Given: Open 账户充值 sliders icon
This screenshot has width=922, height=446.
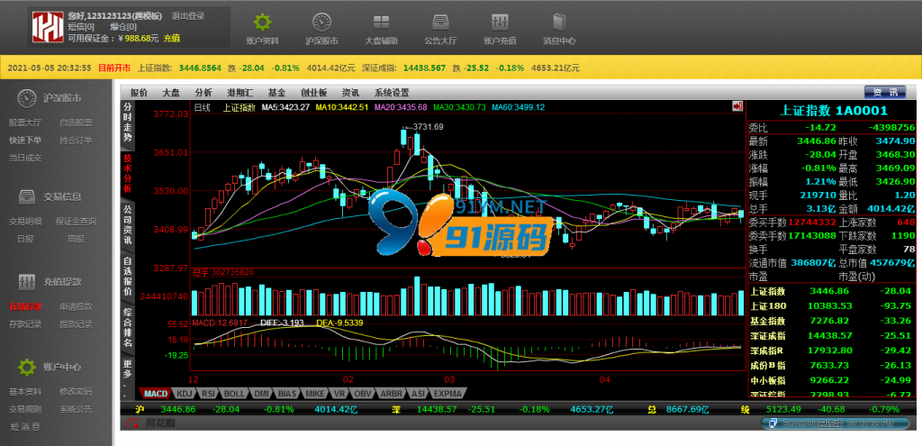Looking at the screenshot, I should coord(500,23).
